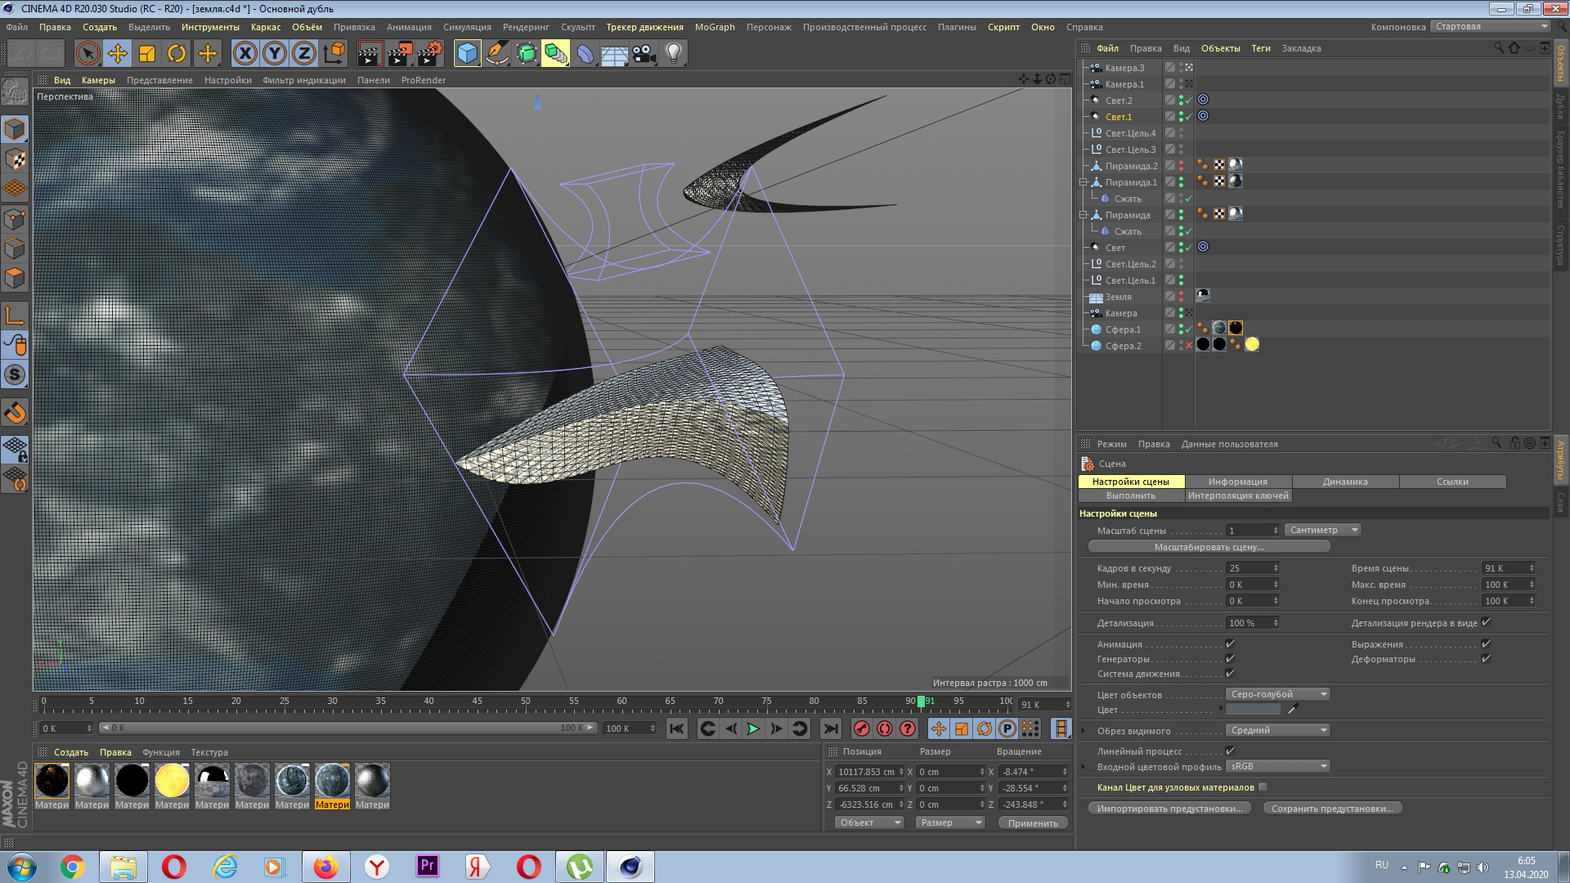Go to end of animation
Viewport: 1570px width, 883px height.
point(831,728)
